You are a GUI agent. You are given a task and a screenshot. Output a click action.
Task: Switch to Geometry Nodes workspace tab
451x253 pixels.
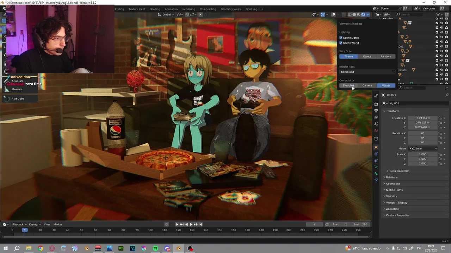pos(231,9)
